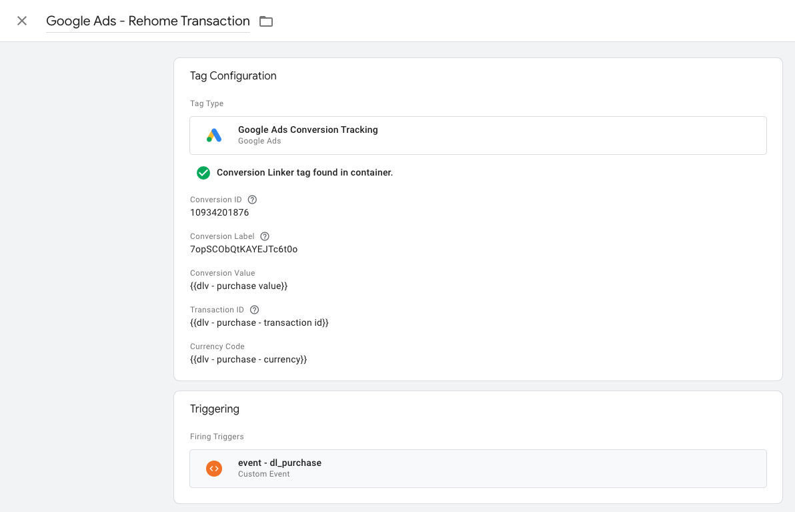The height and width of the screenshot is (512, 795).
Task: Click the Tag Configuration heading
Action: point(233,76)
